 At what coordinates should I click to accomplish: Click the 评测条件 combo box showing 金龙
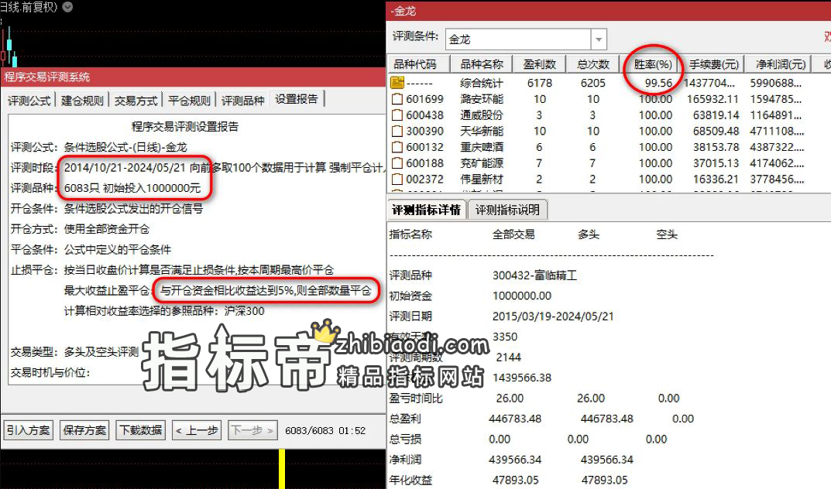(526, 39)
